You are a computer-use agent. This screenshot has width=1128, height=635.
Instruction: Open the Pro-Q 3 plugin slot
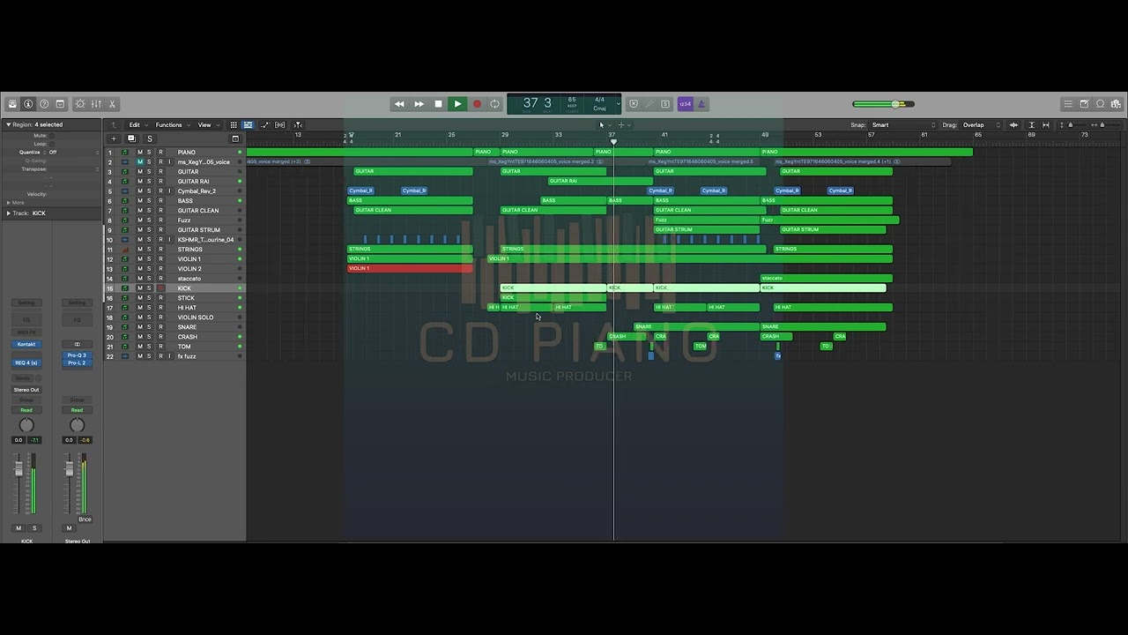tap(77, 355)
